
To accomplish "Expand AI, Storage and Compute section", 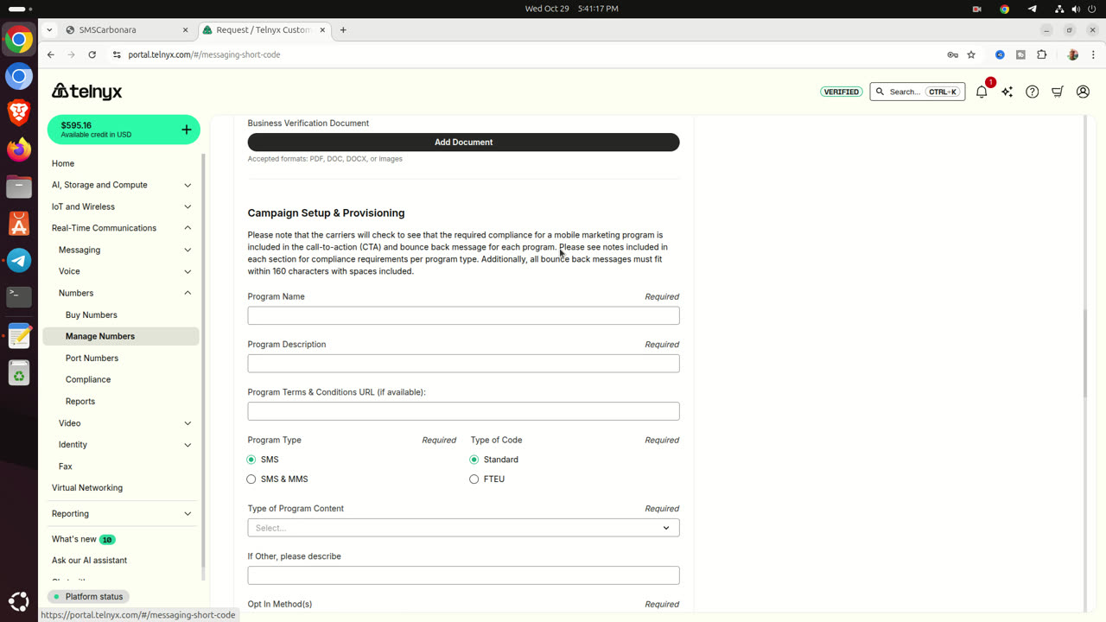I will 188,185.
